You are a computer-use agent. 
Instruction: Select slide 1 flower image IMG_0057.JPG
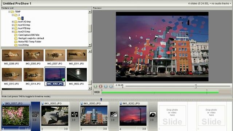pos(16,116)
